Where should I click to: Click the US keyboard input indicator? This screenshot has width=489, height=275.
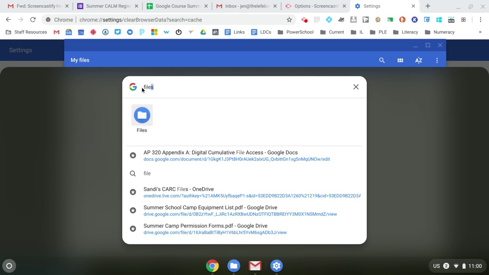pos(436,266)
